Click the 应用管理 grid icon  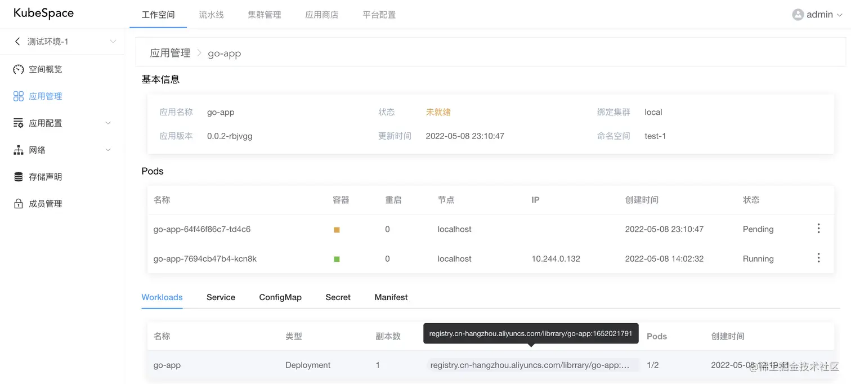coord(19,96)
